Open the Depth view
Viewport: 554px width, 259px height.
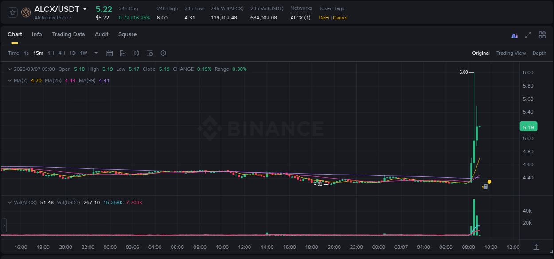coord(539,53)
